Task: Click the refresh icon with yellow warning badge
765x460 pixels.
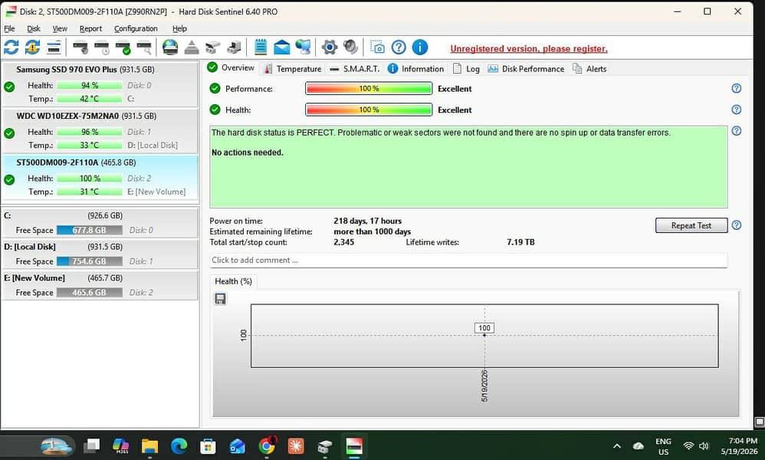Action: click(32, 48)
